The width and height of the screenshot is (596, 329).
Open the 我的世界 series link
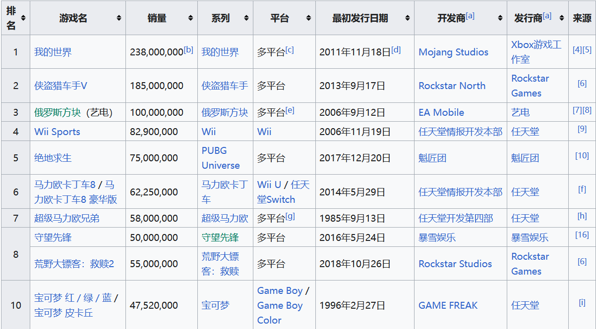coord(220,52)
